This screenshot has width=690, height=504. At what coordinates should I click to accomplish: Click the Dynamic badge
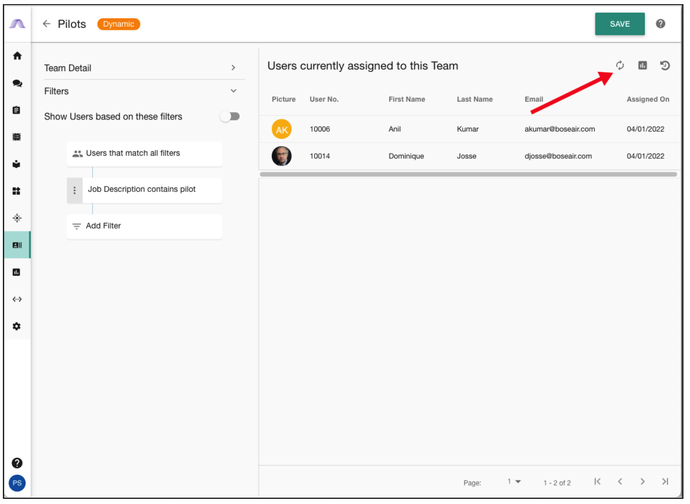tap(118, 24)
